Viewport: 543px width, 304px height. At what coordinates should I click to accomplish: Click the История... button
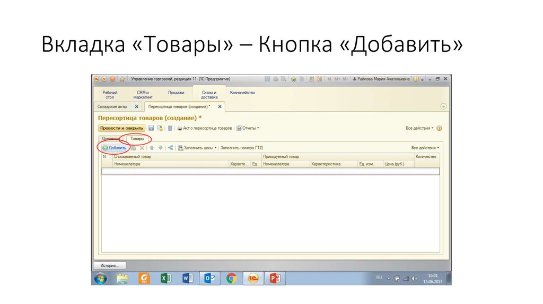click(109, 266)
